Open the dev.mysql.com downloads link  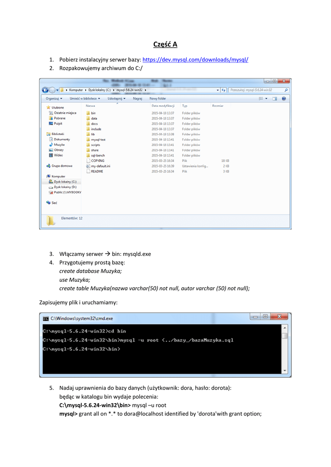click(x=195, y=60)
